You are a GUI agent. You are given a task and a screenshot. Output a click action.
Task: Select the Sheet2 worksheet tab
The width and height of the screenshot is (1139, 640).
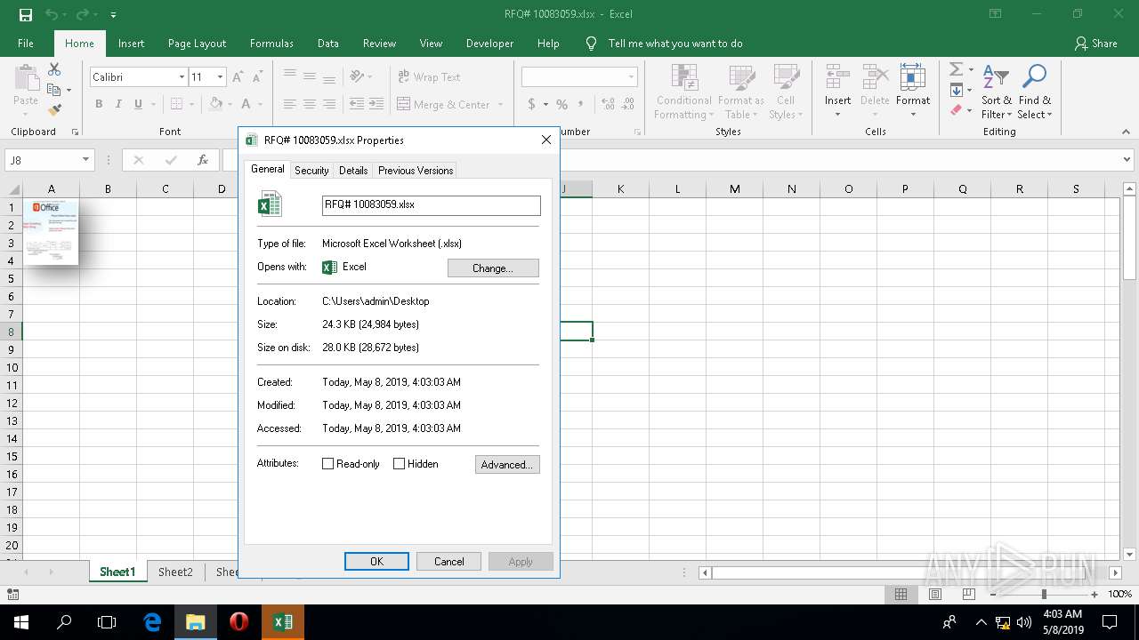(x=175, y=572)
